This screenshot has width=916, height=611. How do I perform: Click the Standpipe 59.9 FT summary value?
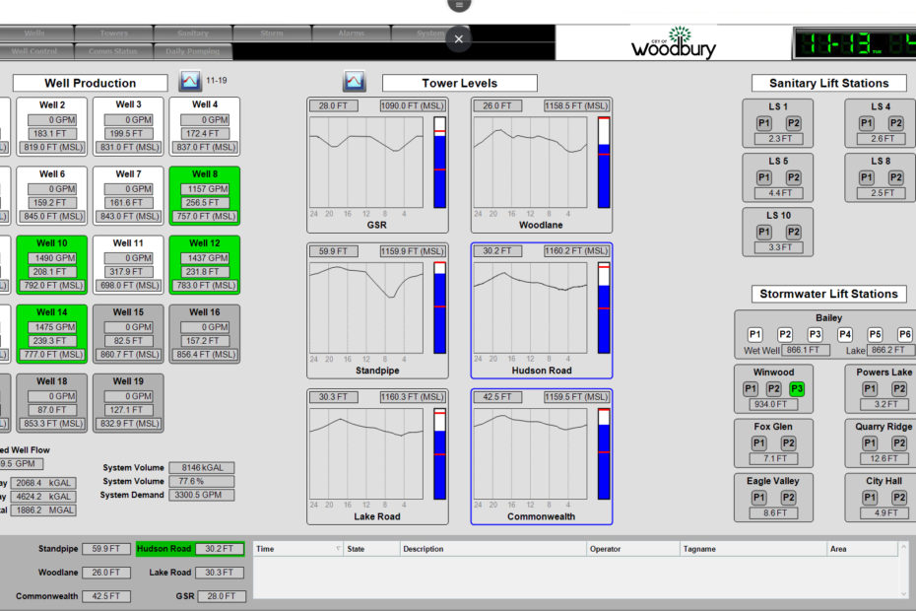coord(106,549)
